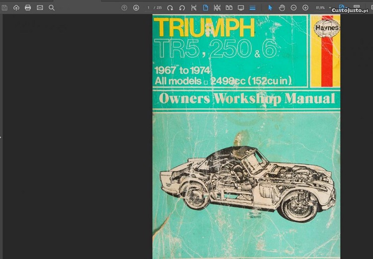This screenshot has width=373, height=259.
Task: Select the hand pan tool
Action: 282,8
